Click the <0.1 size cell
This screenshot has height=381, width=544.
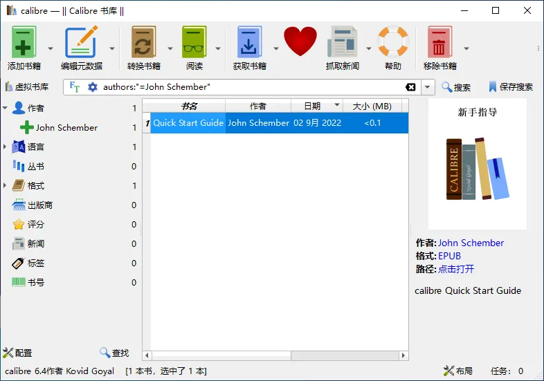pyautogui.click(x=372, y=122)
